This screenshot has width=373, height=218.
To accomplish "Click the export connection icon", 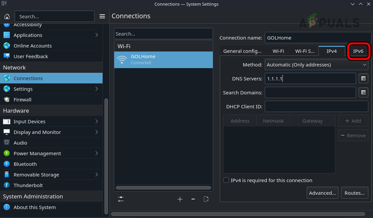I will coord(206,199).
